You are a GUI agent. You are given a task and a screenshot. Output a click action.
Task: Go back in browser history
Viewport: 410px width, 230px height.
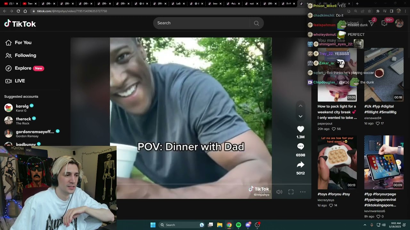(x=4, y=11)
